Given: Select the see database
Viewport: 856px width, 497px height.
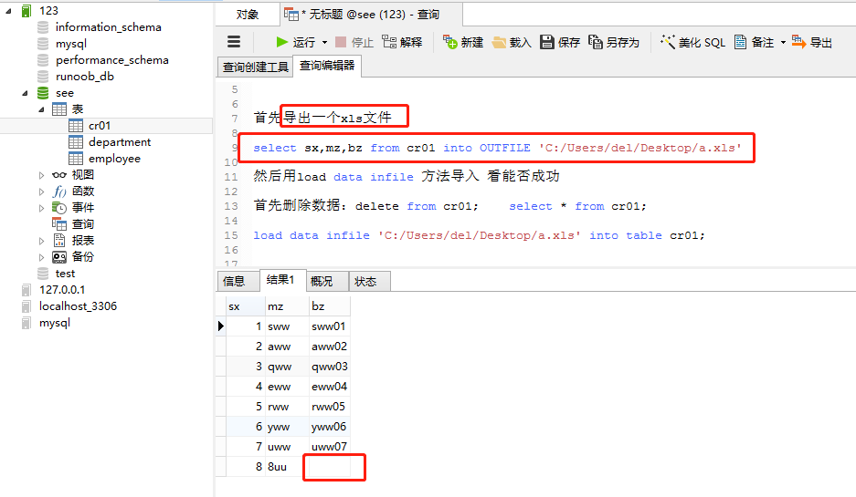Looking at the screenshot, I should [x=65, y=93].
